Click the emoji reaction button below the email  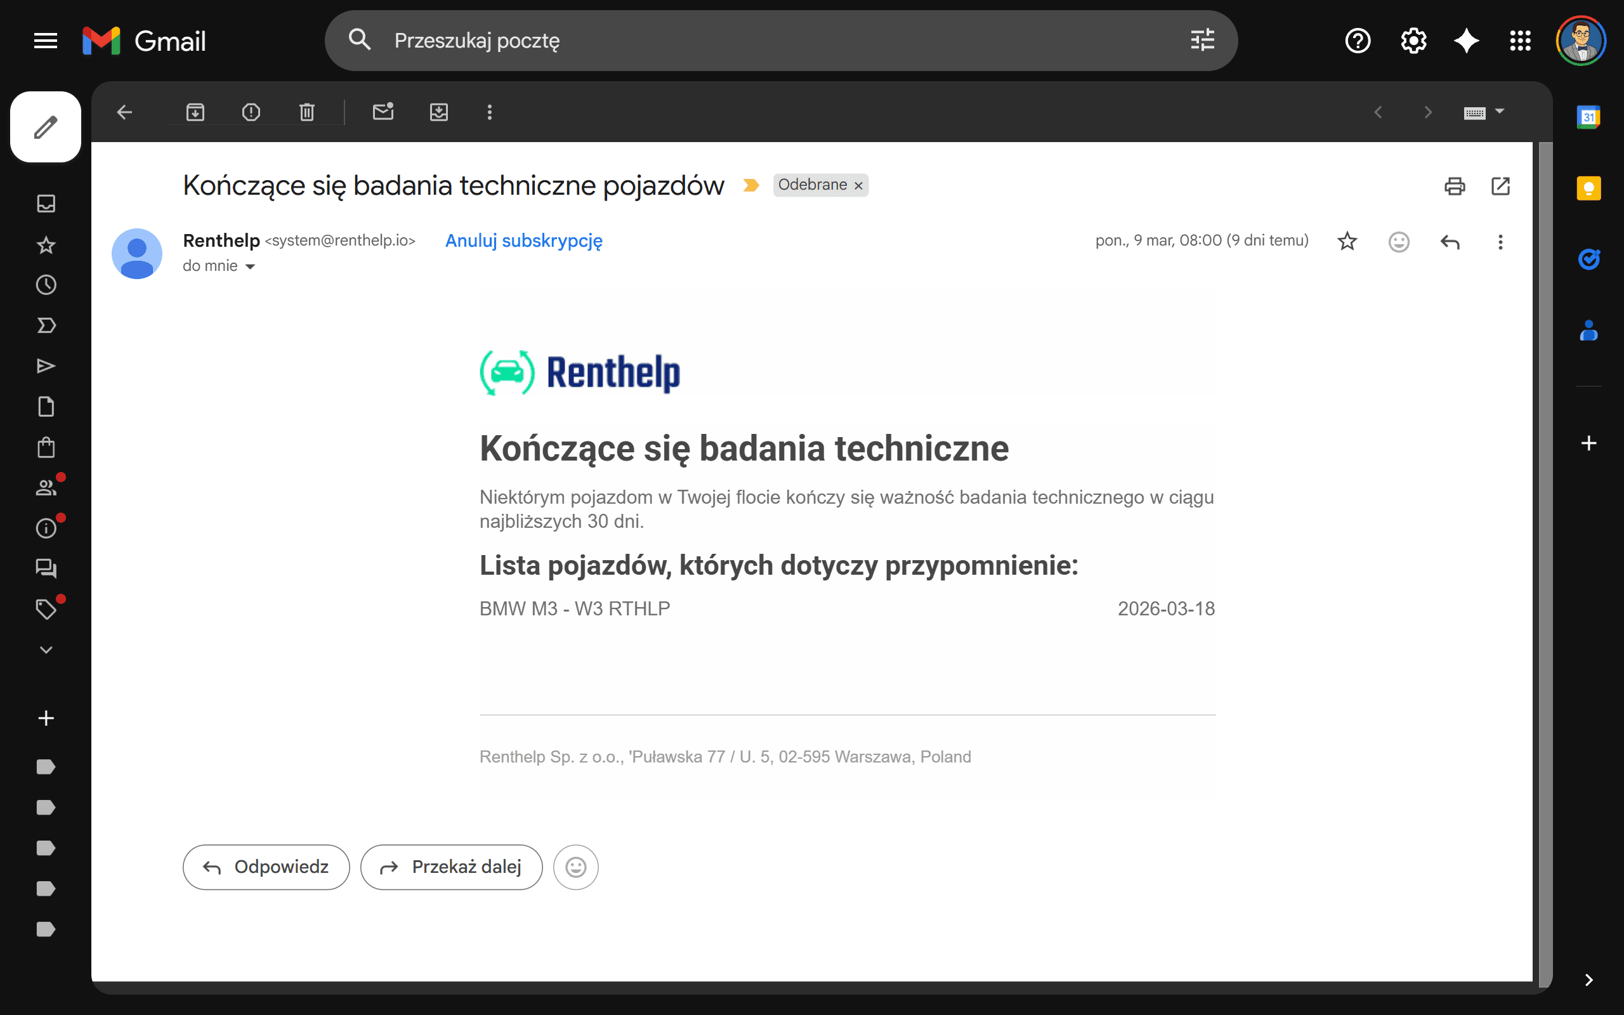tap(575, 867)
